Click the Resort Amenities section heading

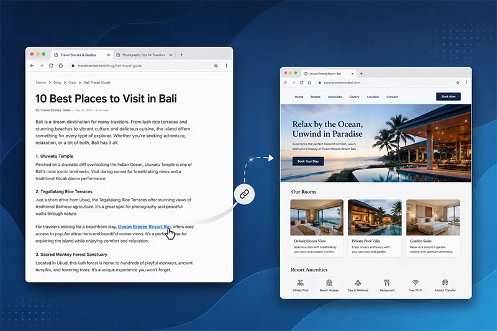click(x=309, y=270)
